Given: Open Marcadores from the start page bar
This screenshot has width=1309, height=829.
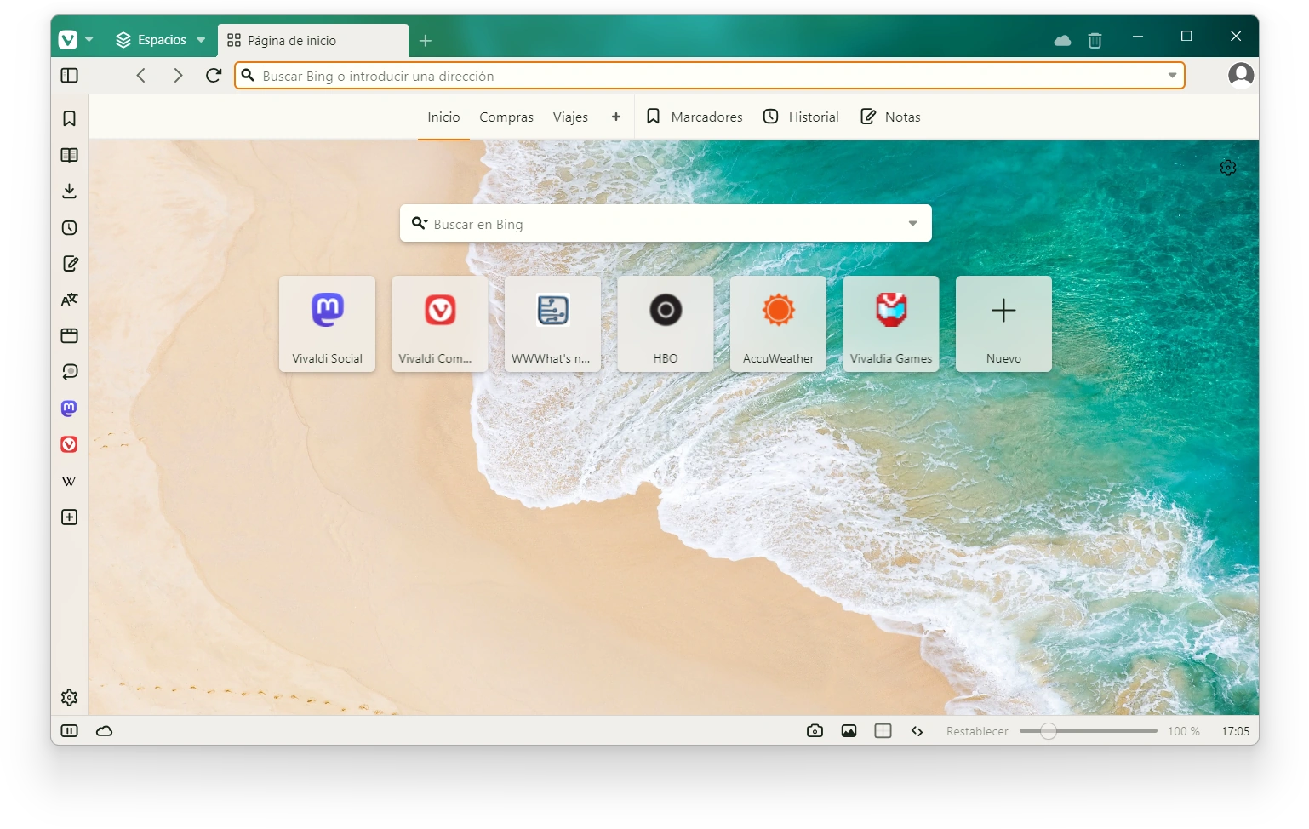Looking at the screenshot, I should coord(695,117).
